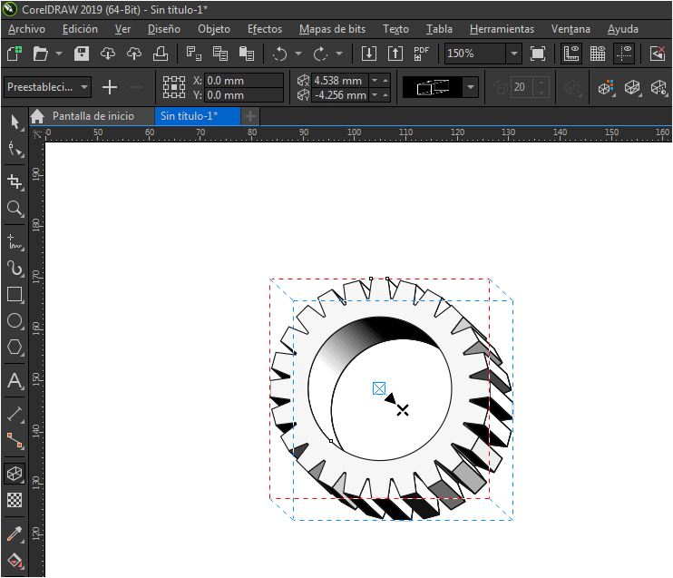This screenshot has width=673, height=578.
Task: Open the Herramientas menu
Action: [502, 29]
